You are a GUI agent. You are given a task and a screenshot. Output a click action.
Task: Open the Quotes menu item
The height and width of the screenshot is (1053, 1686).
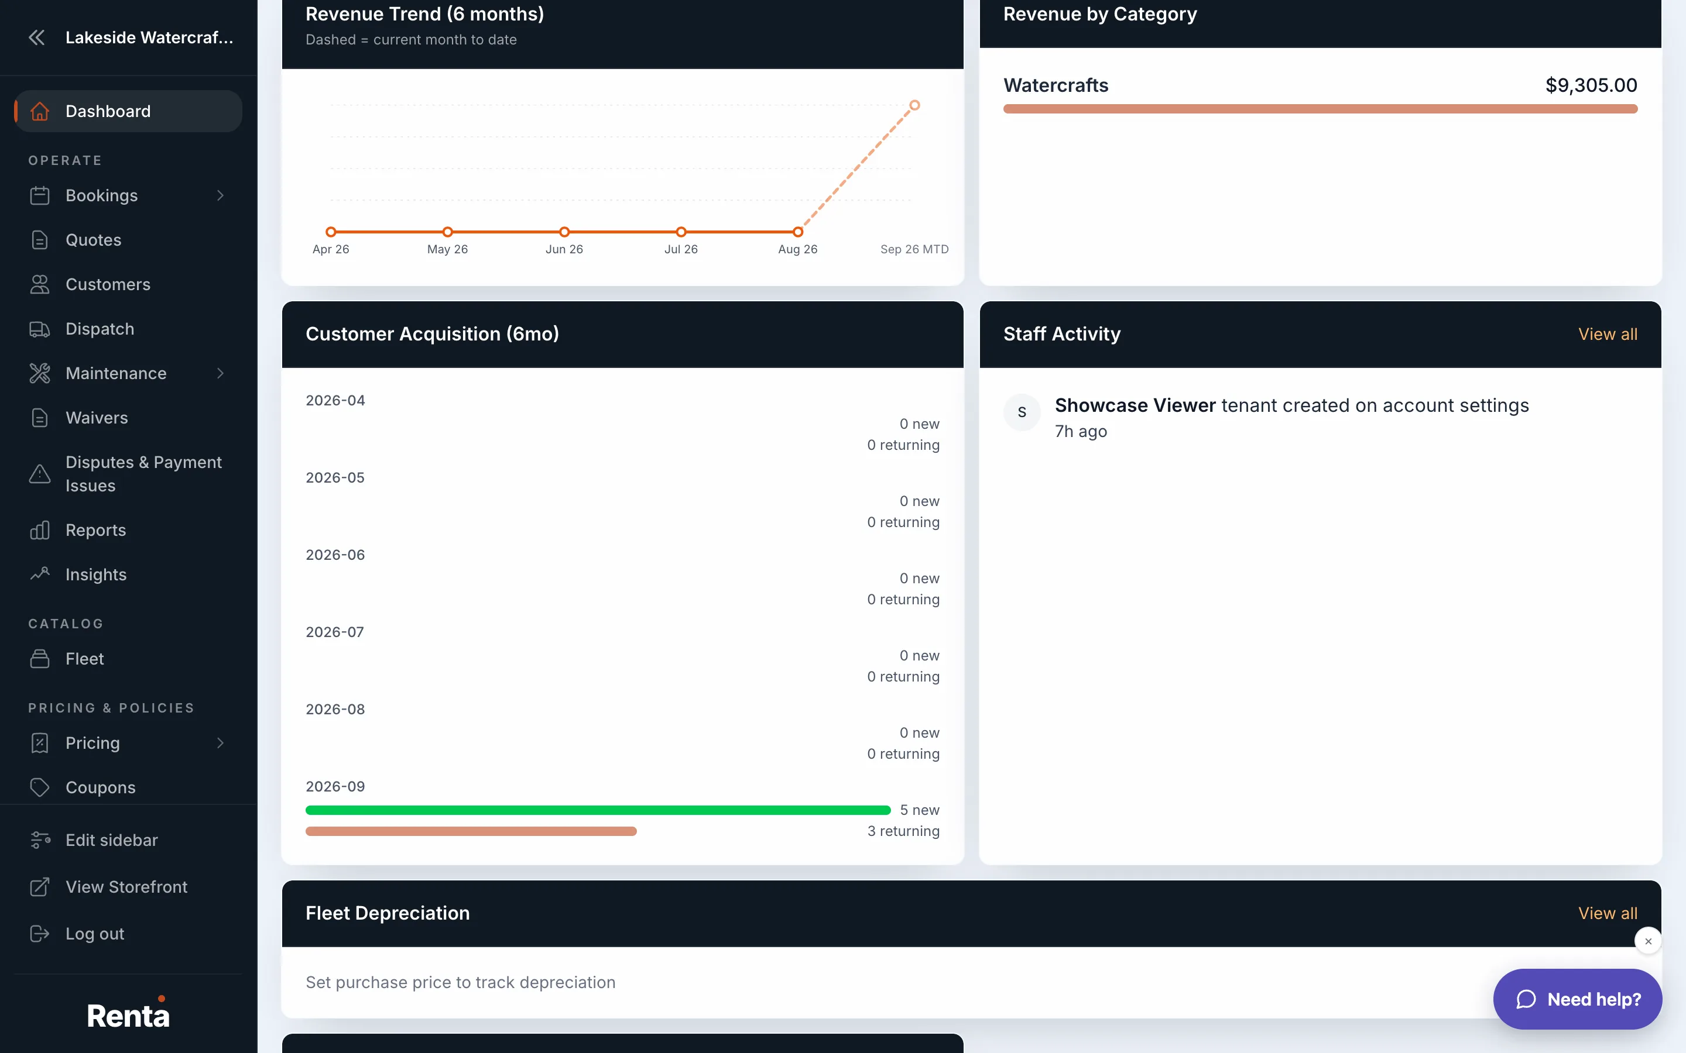coord(128,240)
